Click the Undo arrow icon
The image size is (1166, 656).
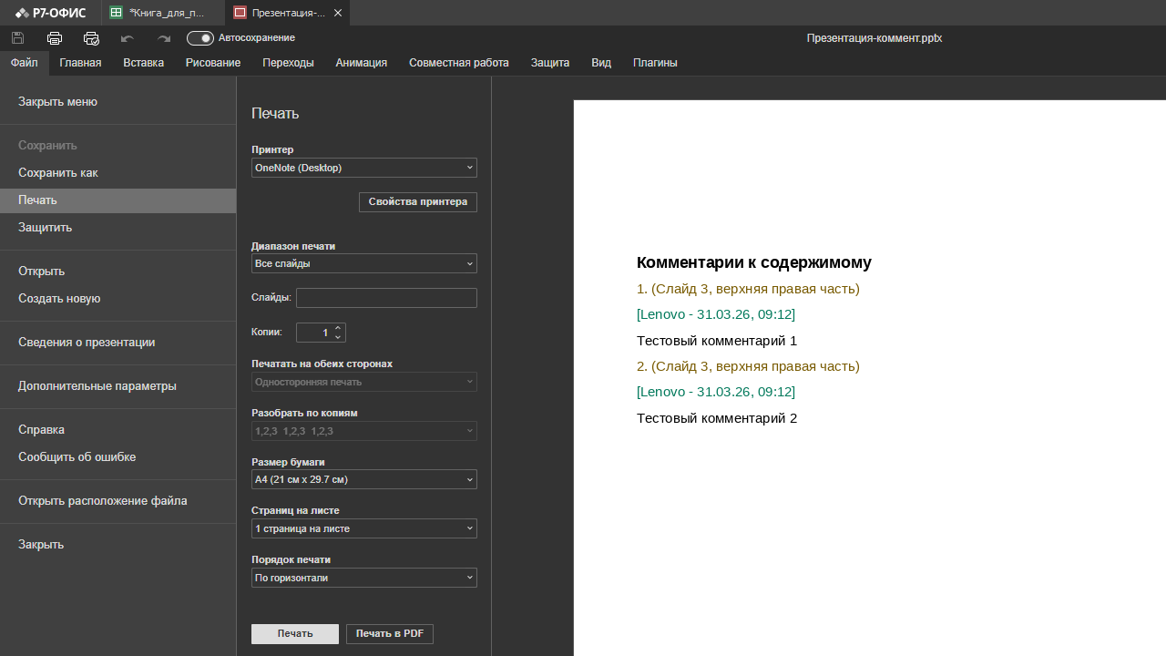coord(128,38)
